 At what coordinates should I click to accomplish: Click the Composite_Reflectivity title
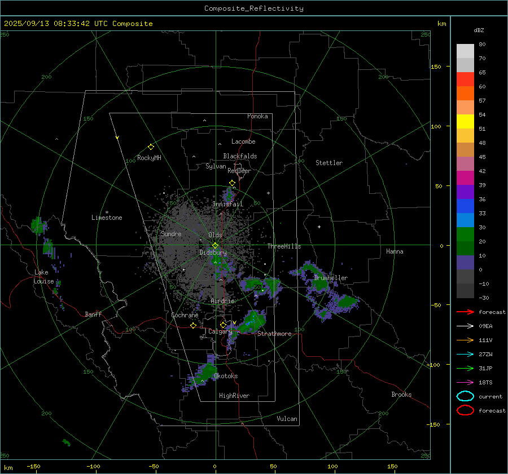click(x=254, y=8)
